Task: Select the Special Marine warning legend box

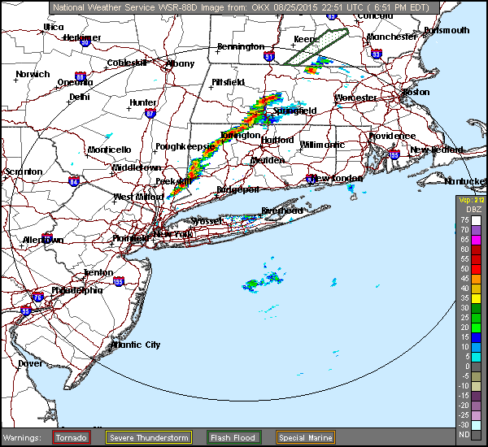Action: [303, 437]
